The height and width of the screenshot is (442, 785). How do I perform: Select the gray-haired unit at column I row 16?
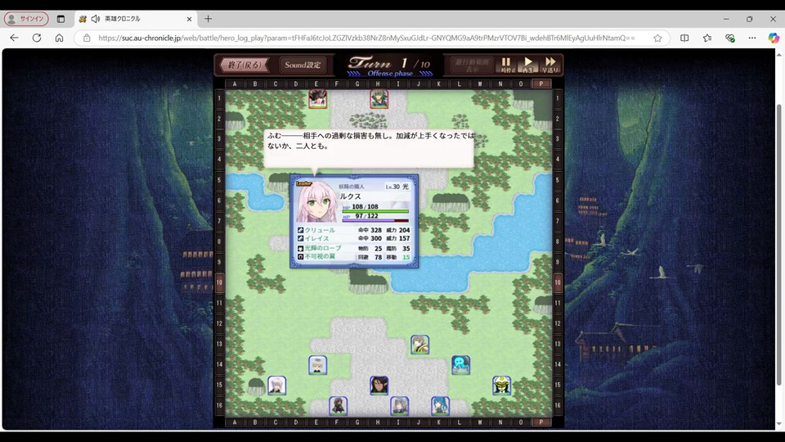click(400, 406)
